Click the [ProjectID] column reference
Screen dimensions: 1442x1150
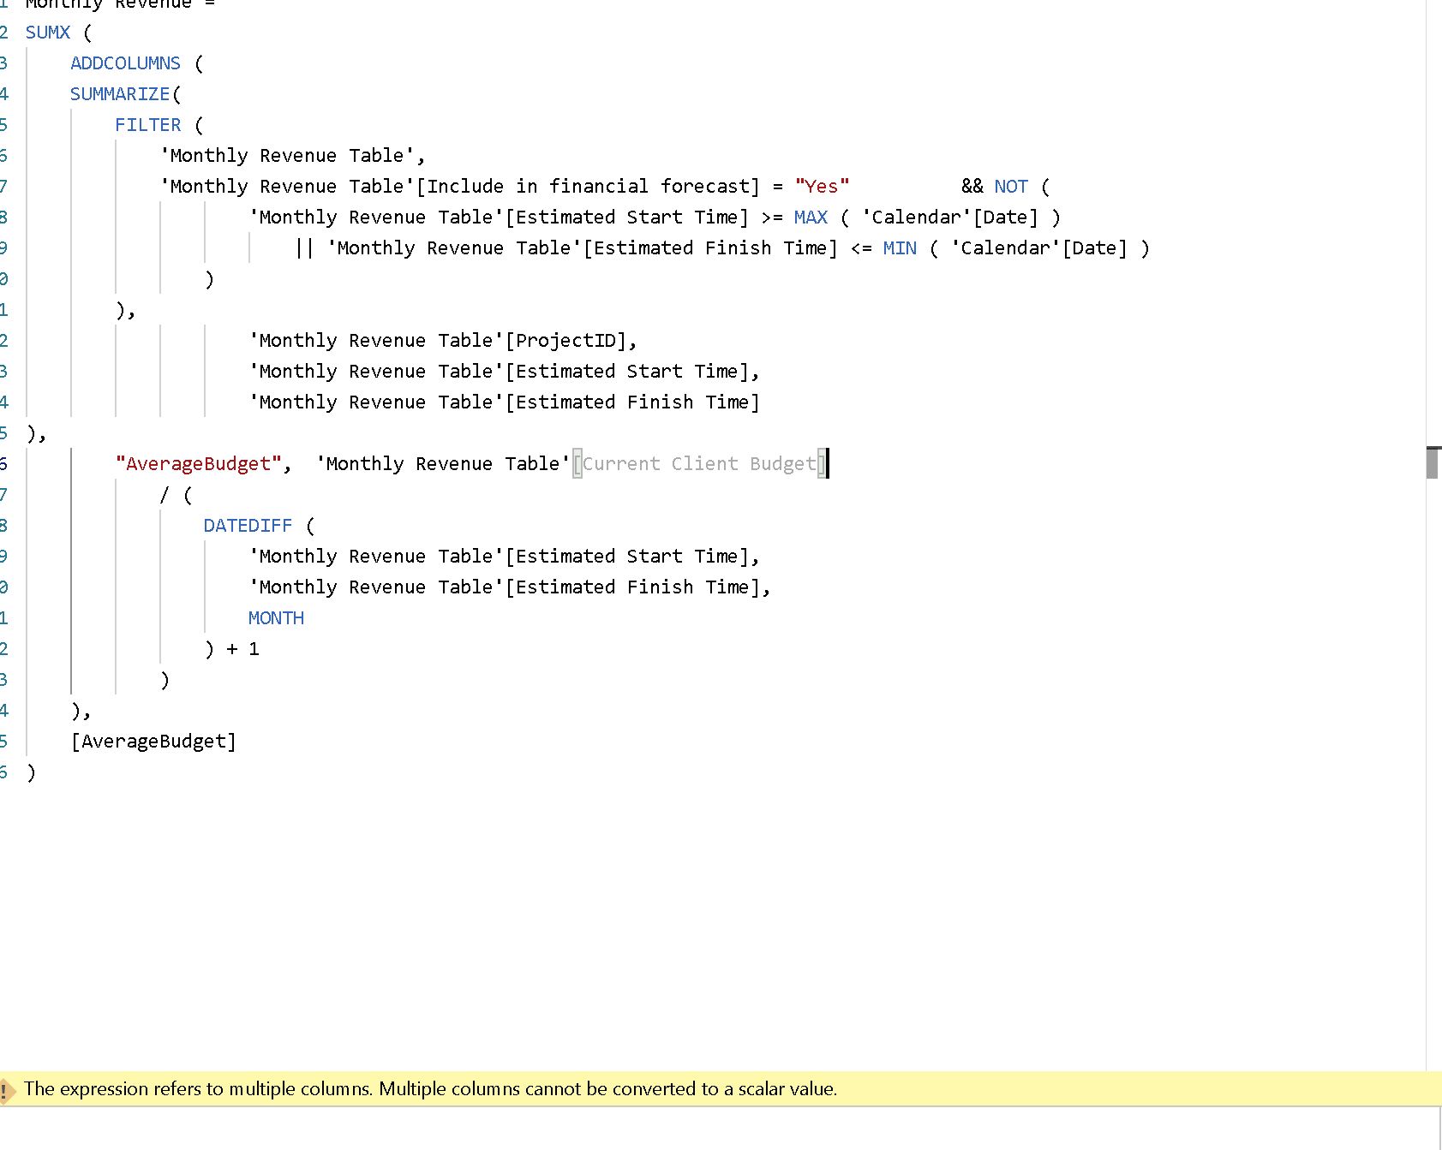pyautogui.click(x=567, y=341)
